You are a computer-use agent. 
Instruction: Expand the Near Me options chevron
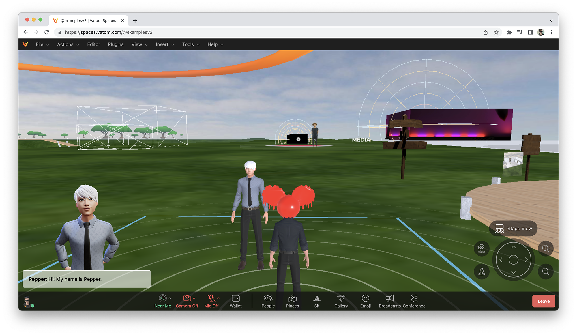click(170, 298)
